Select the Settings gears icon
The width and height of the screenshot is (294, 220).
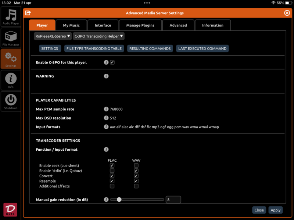[x=11, y=59]
